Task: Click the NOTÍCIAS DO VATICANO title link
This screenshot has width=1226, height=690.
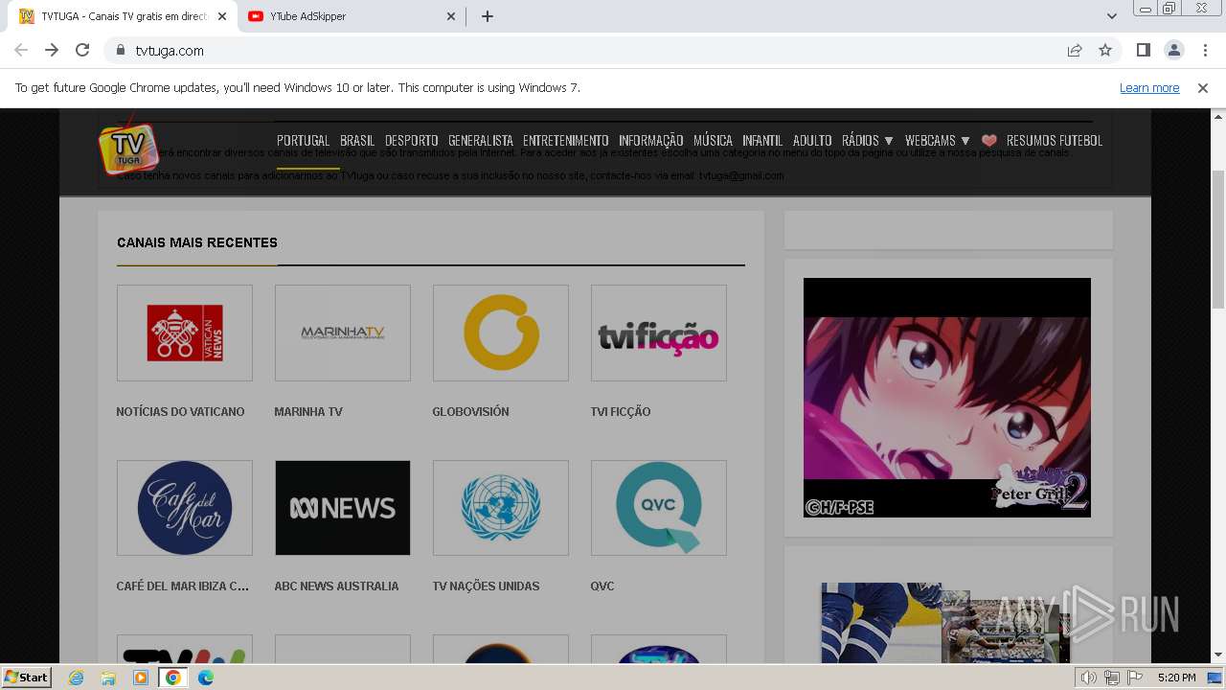Action: [x=180, y=412]
